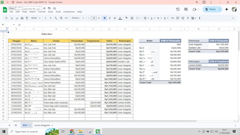Hide the toolbar menus chevron

pyautogui.click(x=233, y=18)
